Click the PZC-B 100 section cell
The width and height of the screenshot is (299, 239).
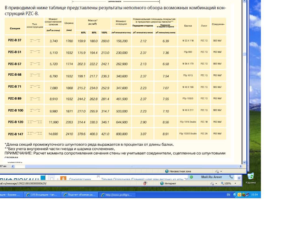16,110
